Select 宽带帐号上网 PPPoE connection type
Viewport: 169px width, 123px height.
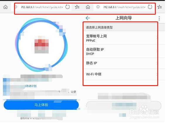[124, 38]
